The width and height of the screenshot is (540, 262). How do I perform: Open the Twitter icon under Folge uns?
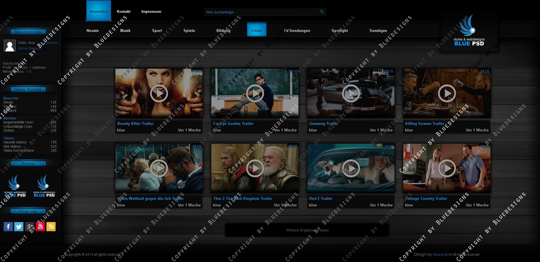[19, 227]
